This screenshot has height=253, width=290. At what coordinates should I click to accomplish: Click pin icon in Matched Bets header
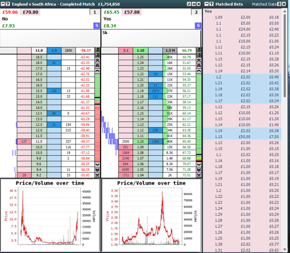tap(279, 4)
